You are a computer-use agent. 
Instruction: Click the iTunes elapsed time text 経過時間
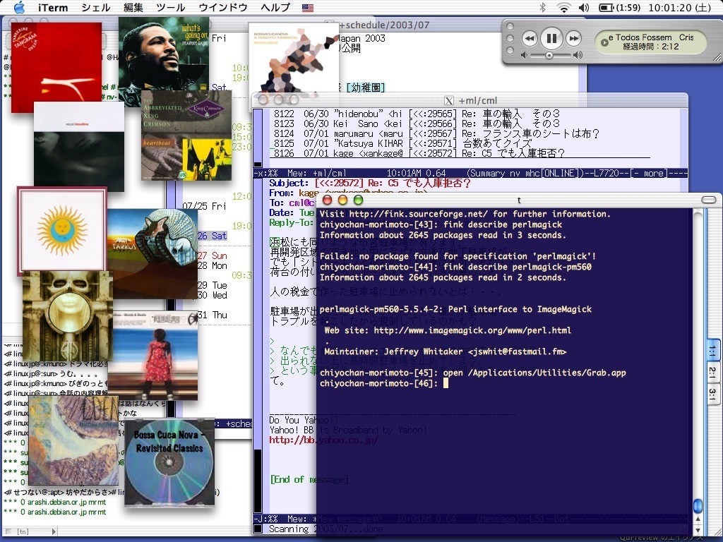tap(650, 47)
